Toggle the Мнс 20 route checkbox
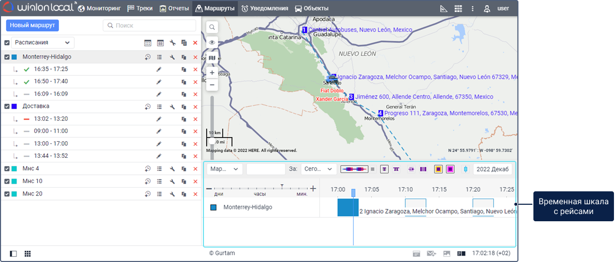The image size is (615, 262). coord(7,194)
